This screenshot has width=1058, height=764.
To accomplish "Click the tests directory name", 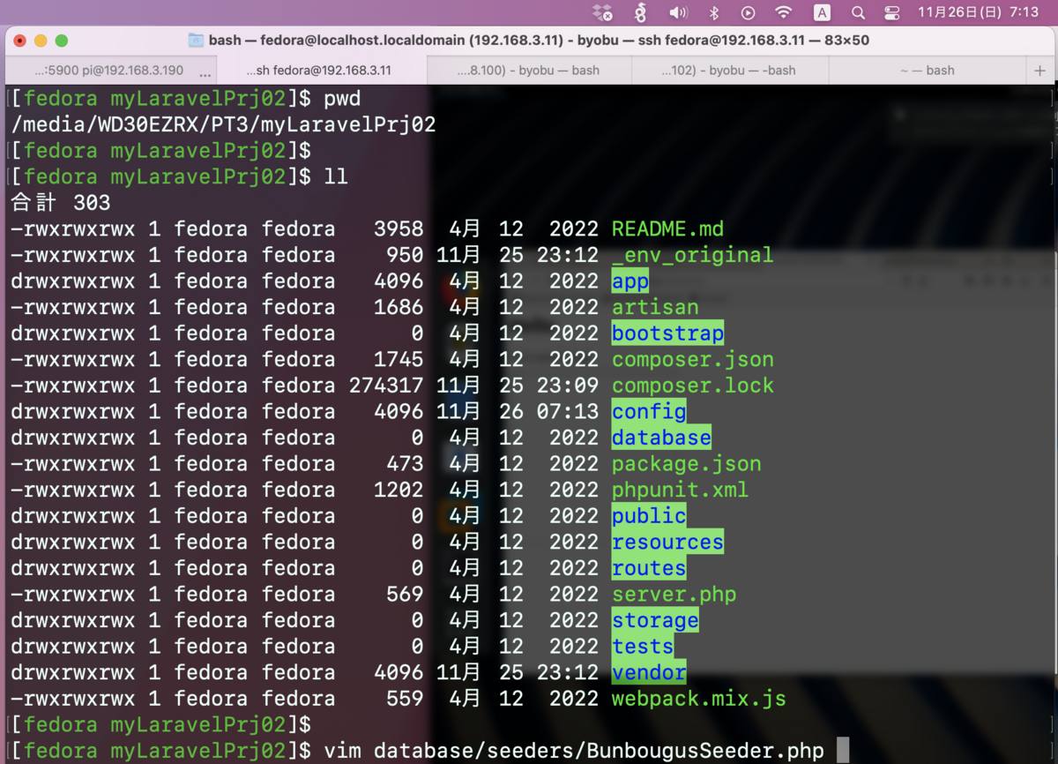I will tap(643, 647).
